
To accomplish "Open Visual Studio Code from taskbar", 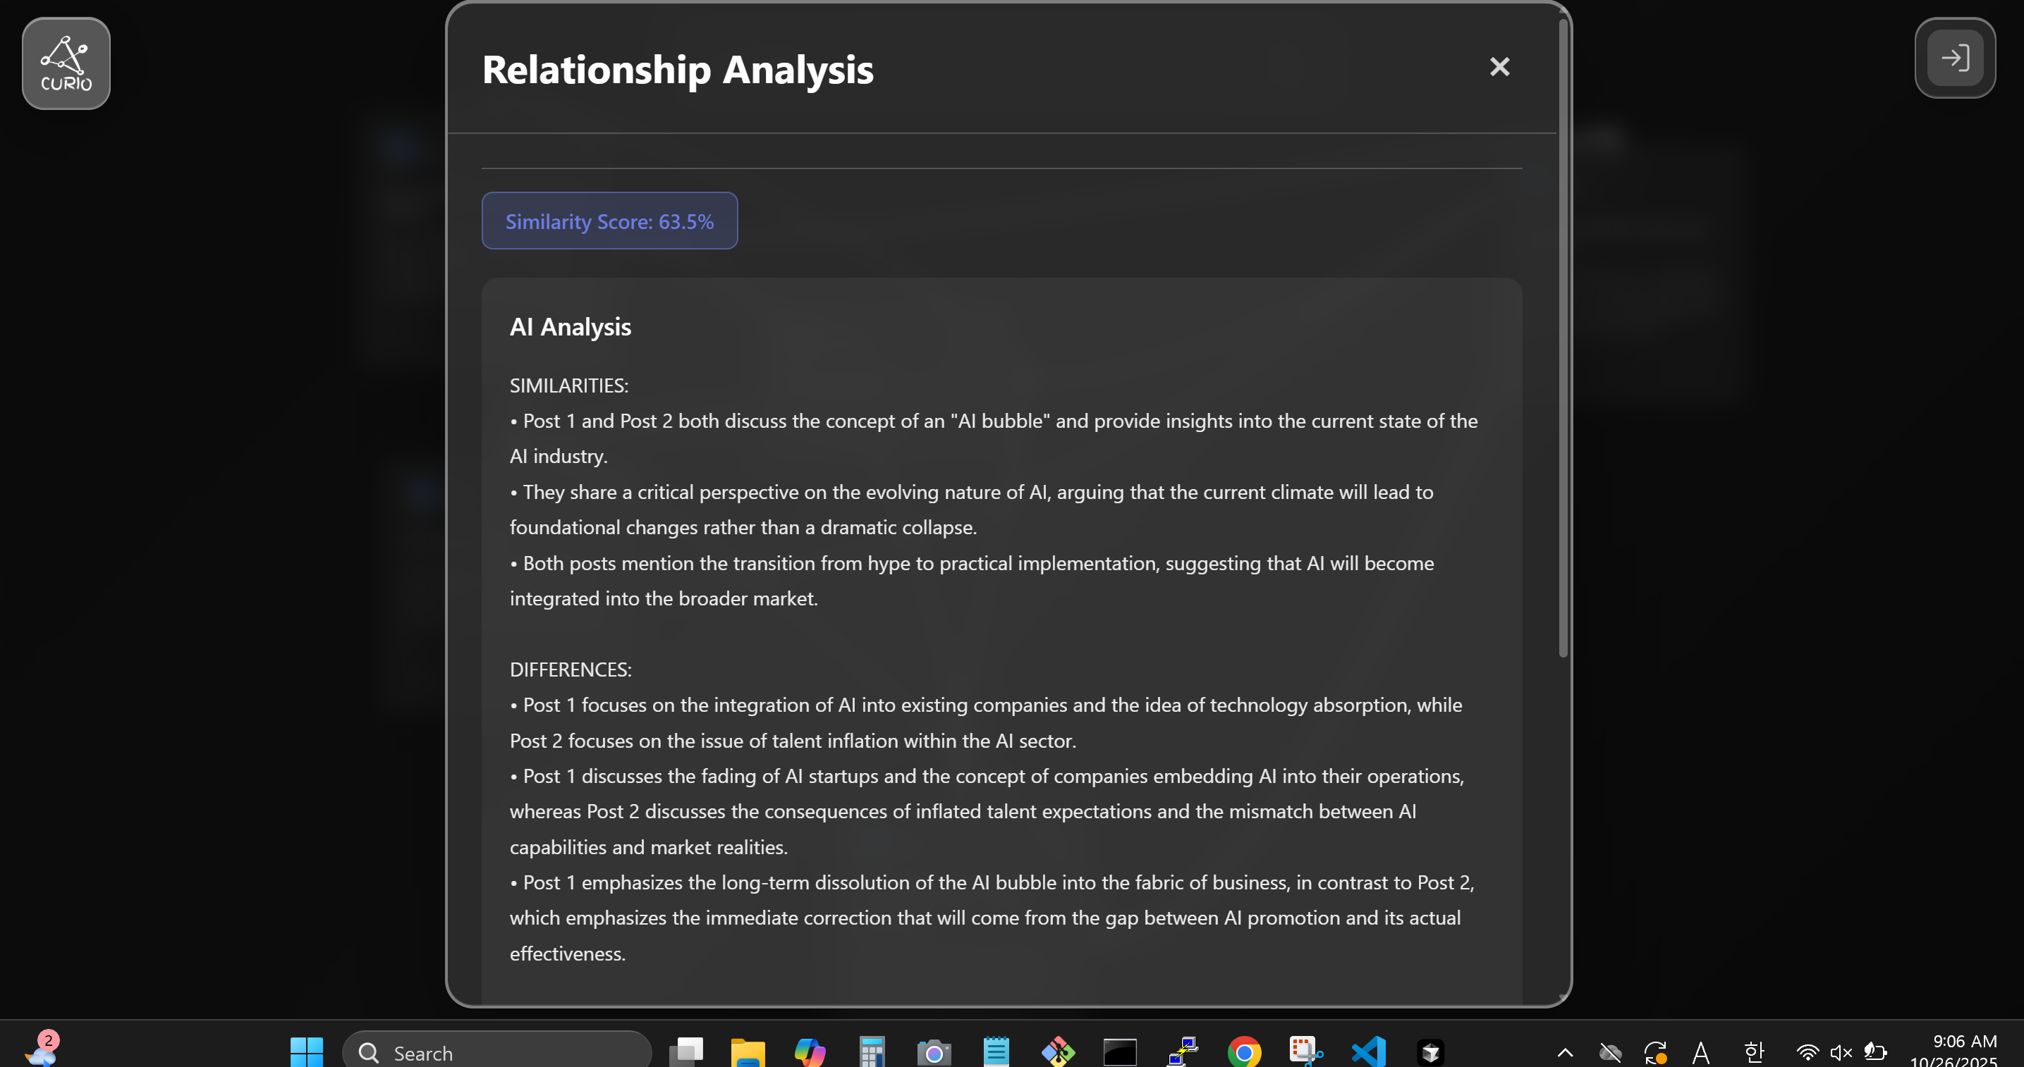I will tap(1368, 1051).
